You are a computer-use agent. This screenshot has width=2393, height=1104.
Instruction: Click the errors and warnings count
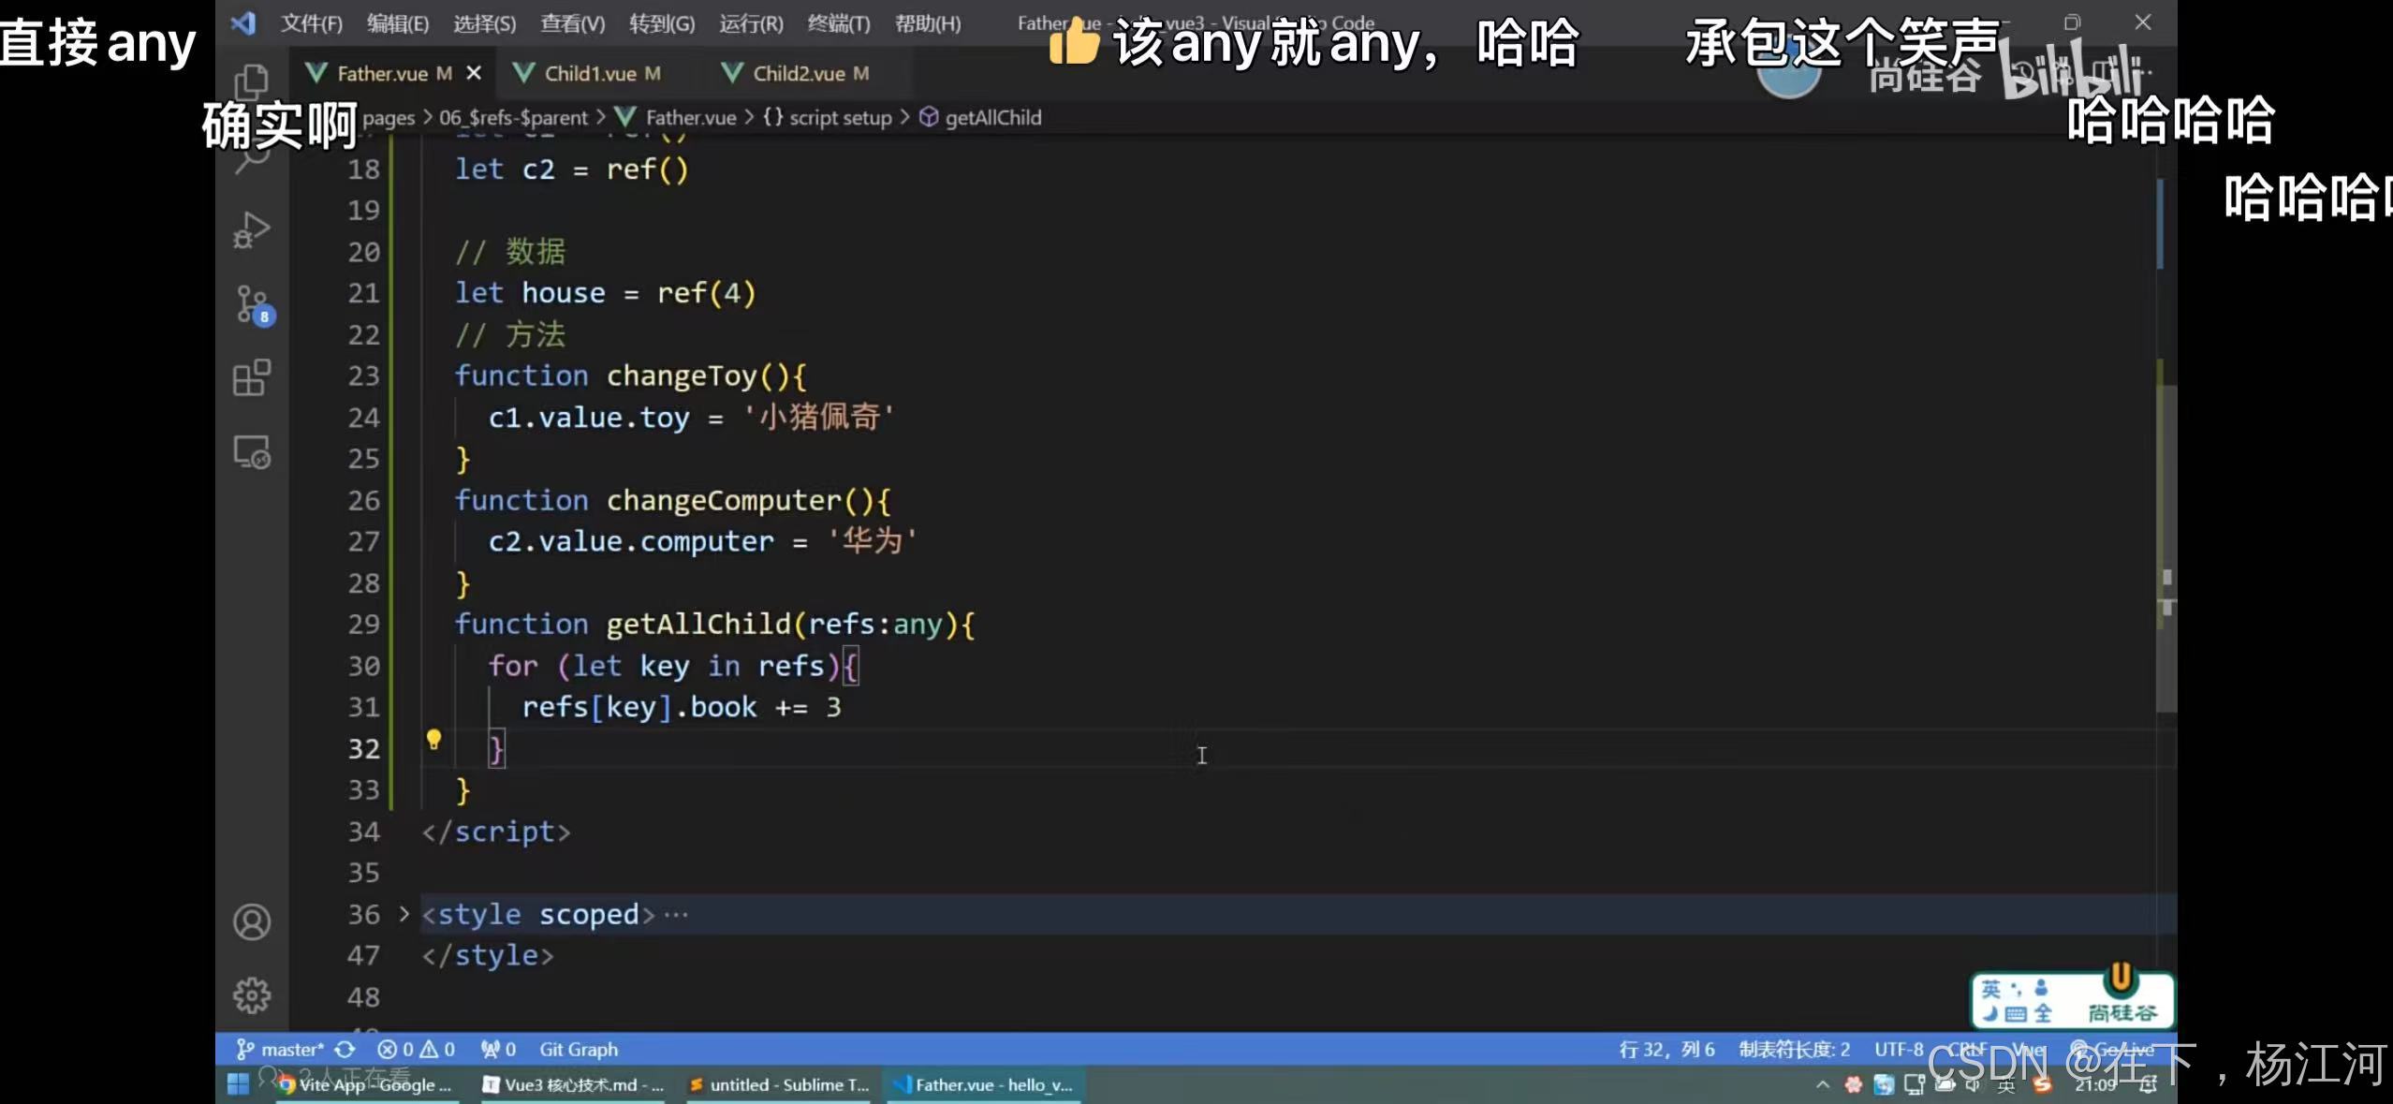coord(417,1050)
